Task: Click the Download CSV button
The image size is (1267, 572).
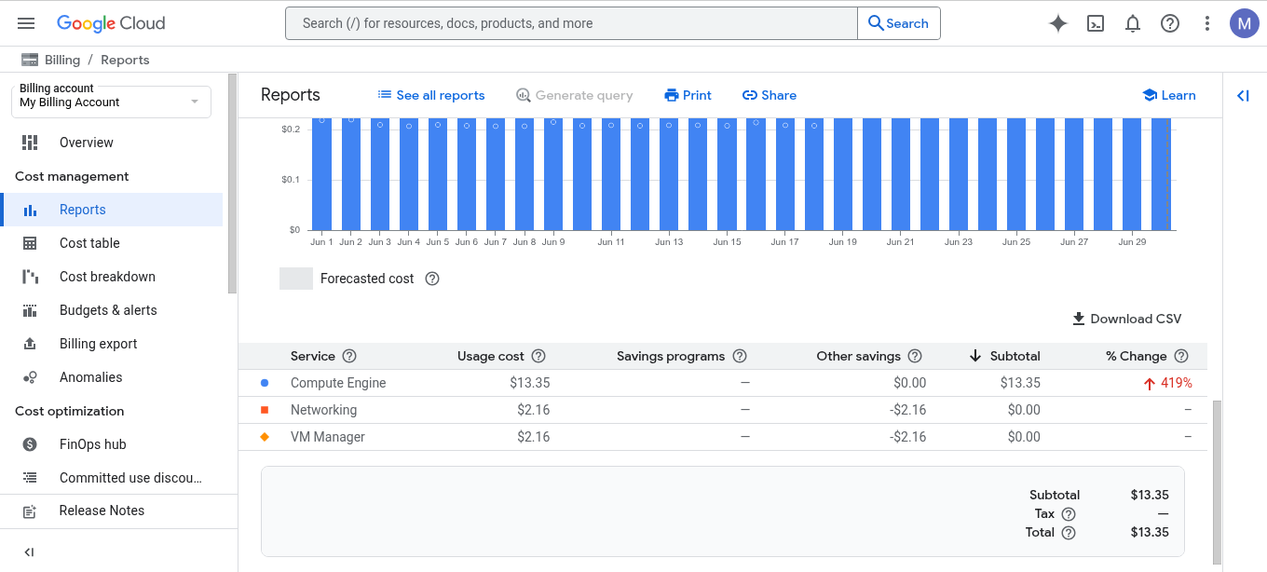Action: coord(1126,319)
